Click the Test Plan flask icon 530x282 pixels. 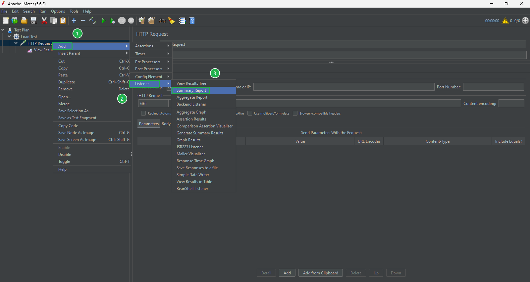click(x=10, y=30)
